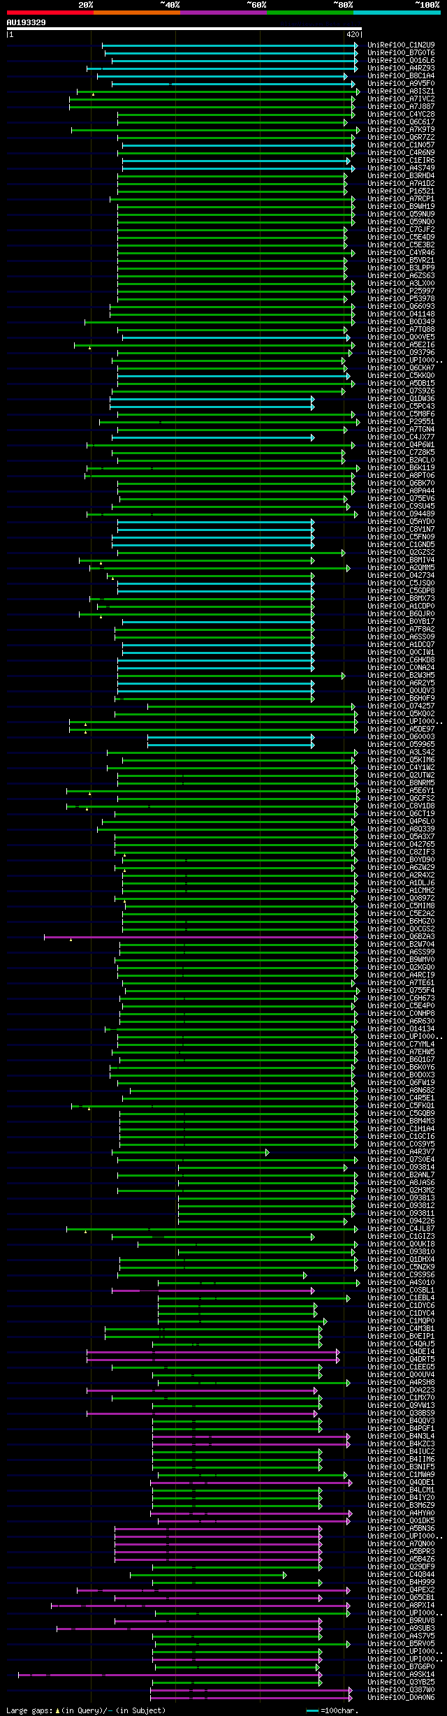447x1716 pixels.
Task: Click the red ~20% identity legend segment
Action: [x=50, y=13]
